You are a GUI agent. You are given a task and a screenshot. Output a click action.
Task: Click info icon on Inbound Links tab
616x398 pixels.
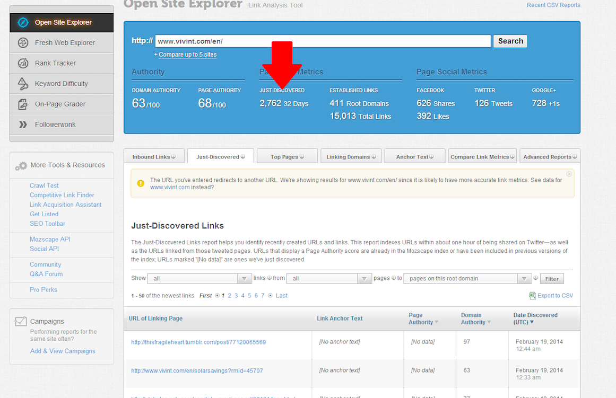[x=173, y=157]
